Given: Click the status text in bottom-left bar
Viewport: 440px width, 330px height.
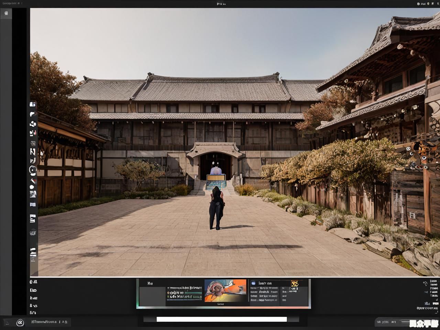Looking at the screenshot, I should click(44, 322).
